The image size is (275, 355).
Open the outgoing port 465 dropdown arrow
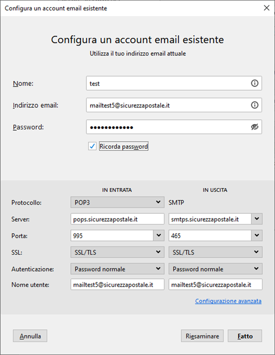pyautogui.click(x=257, y=235)
